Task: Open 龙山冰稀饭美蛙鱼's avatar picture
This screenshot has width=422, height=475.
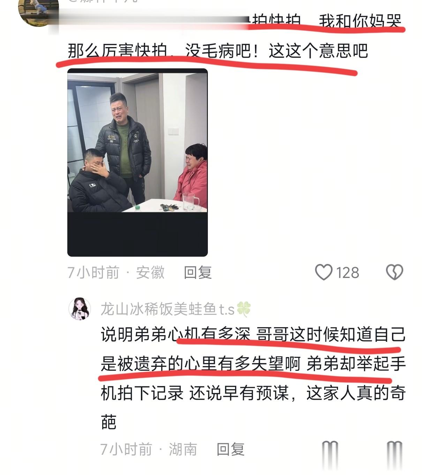Action: [80, 309]
